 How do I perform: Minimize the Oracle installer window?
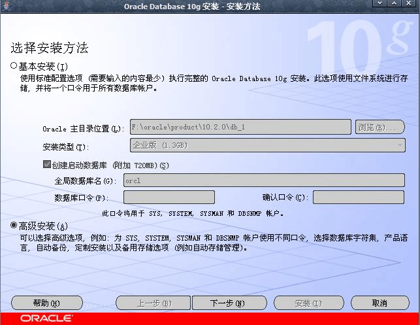[380, 3]
